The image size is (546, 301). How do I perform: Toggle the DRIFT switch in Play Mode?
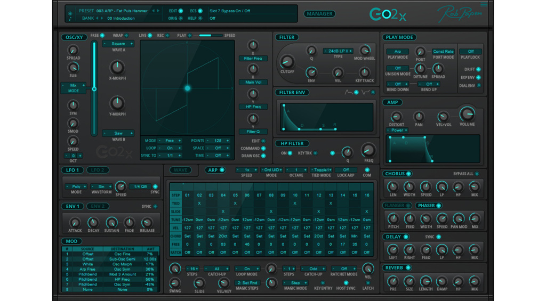click(478, 69)
